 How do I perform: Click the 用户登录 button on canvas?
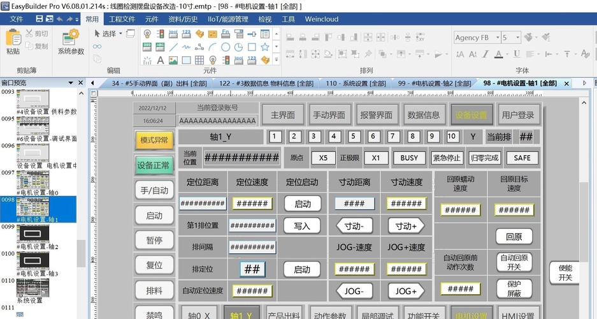(x=518, y=115)
